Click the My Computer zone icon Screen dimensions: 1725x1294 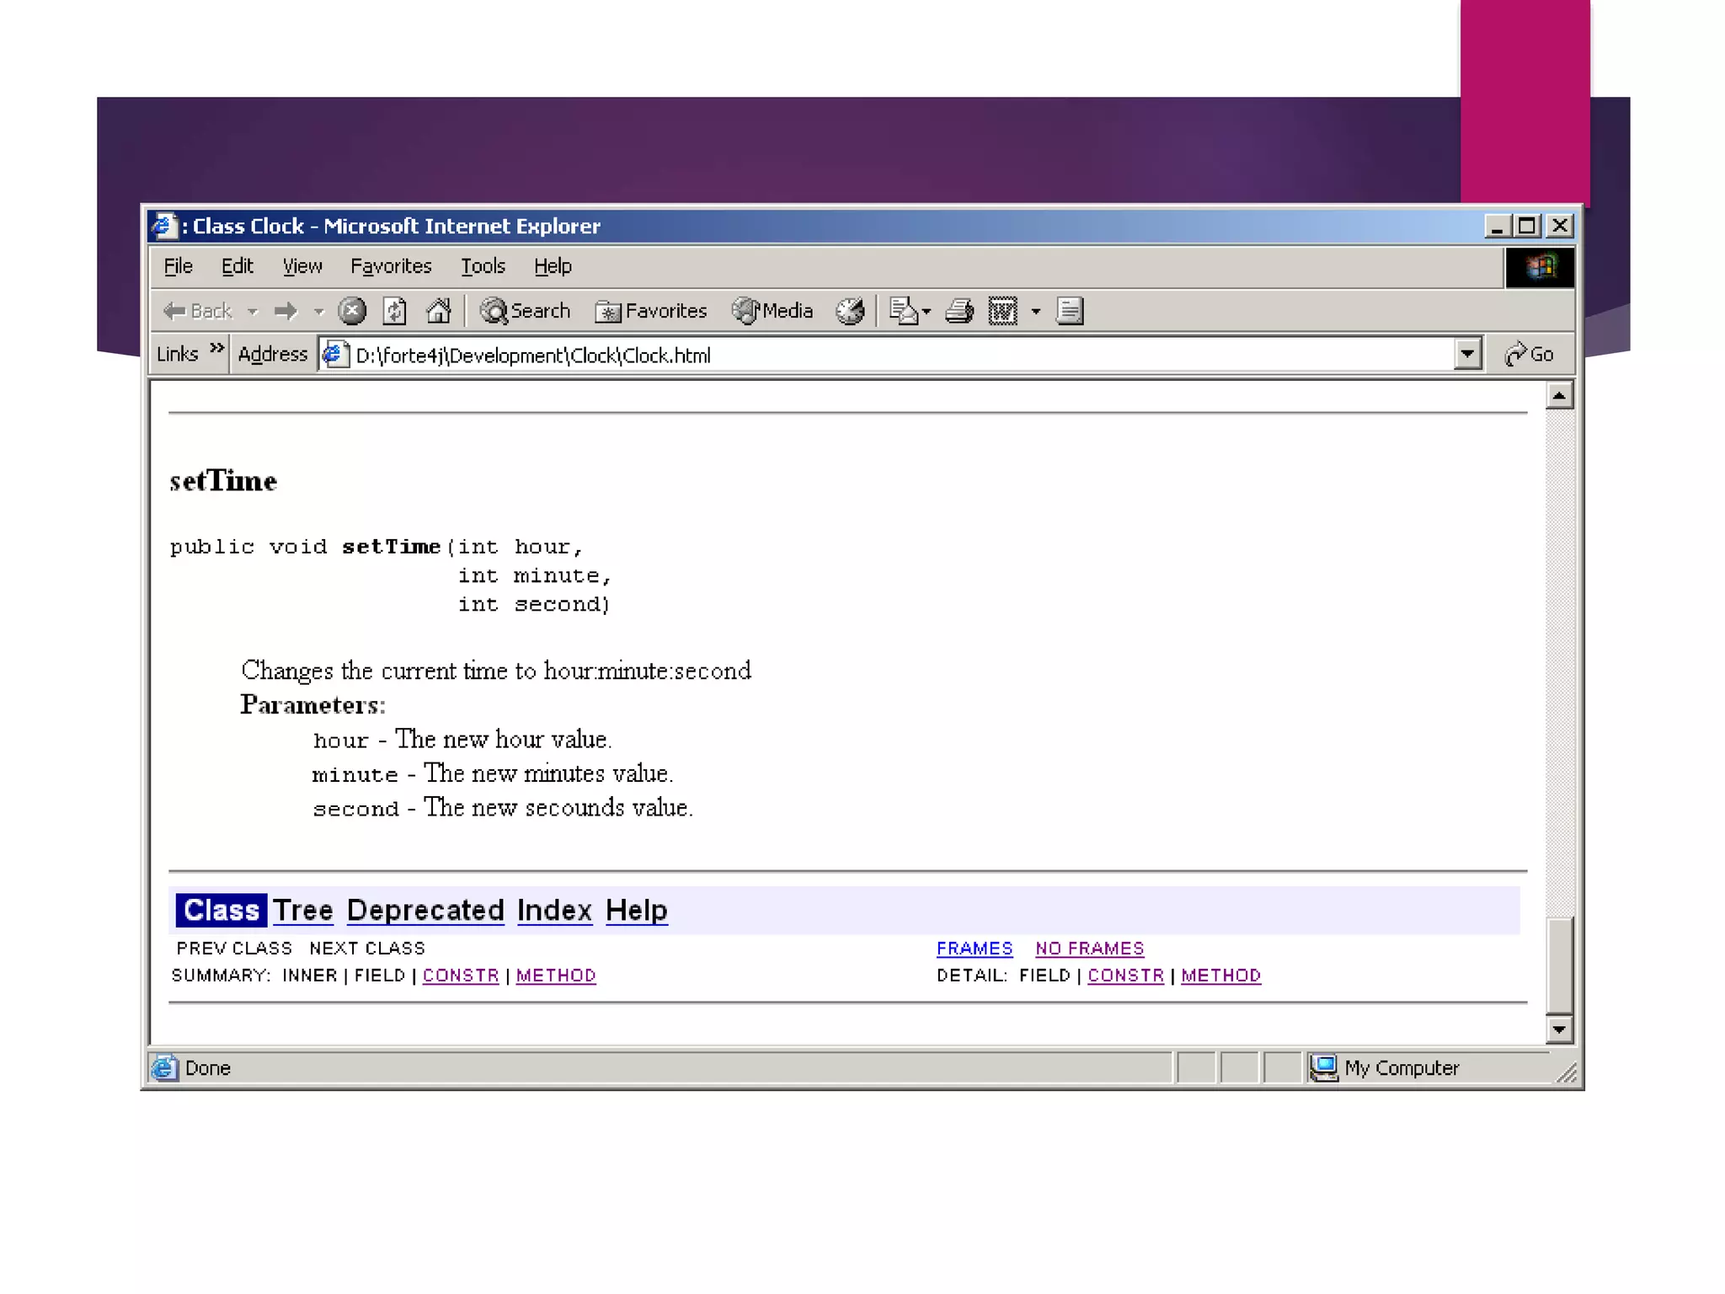1323,1068
